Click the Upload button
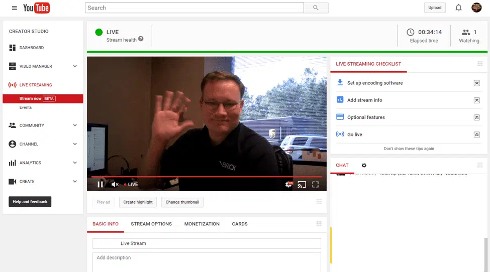The image size is (490, 272). pyautogui.click(x=435, y=8)
